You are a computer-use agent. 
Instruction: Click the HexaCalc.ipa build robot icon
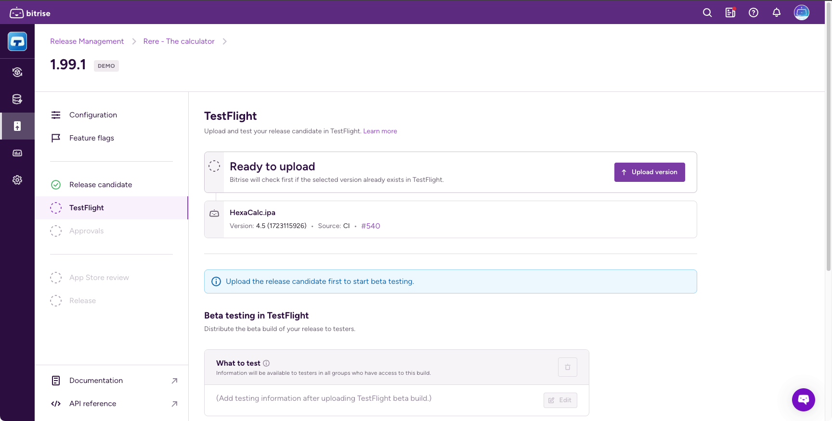pos(214,214)
